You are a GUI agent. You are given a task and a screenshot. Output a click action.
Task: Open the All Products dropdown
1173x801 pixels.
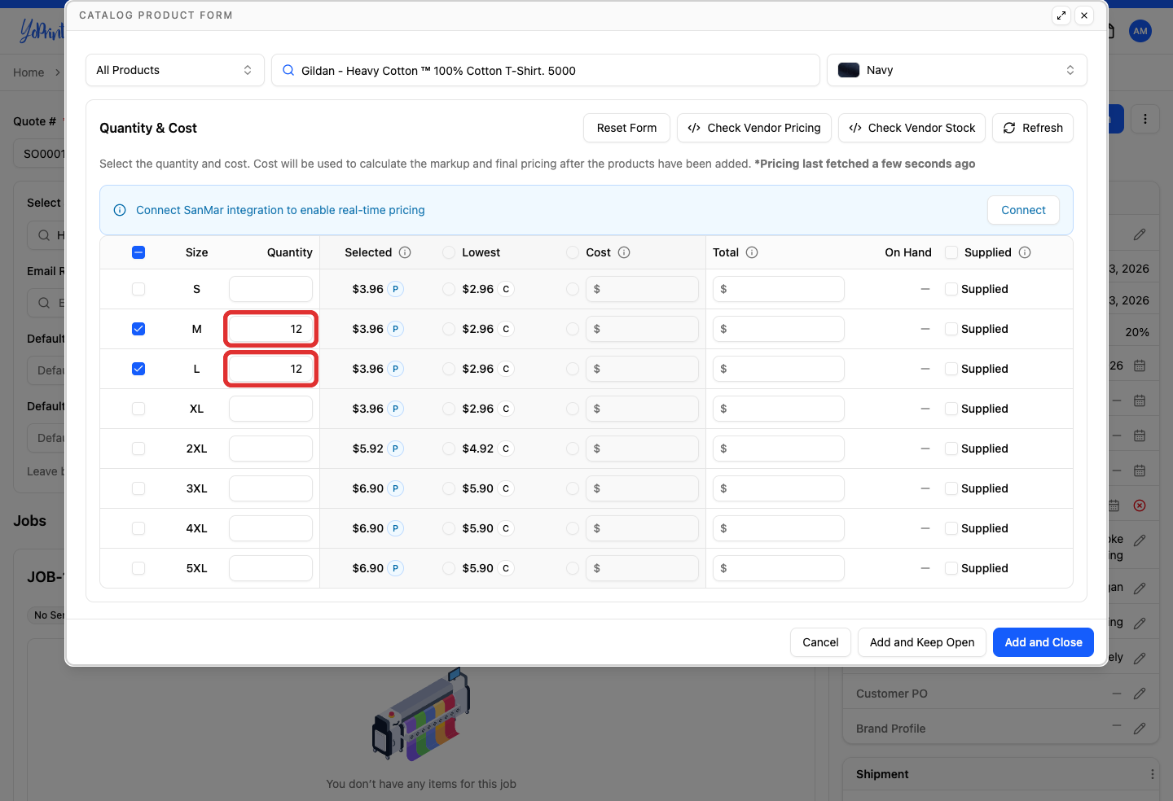pyautogui.click(x=175, y=70)
